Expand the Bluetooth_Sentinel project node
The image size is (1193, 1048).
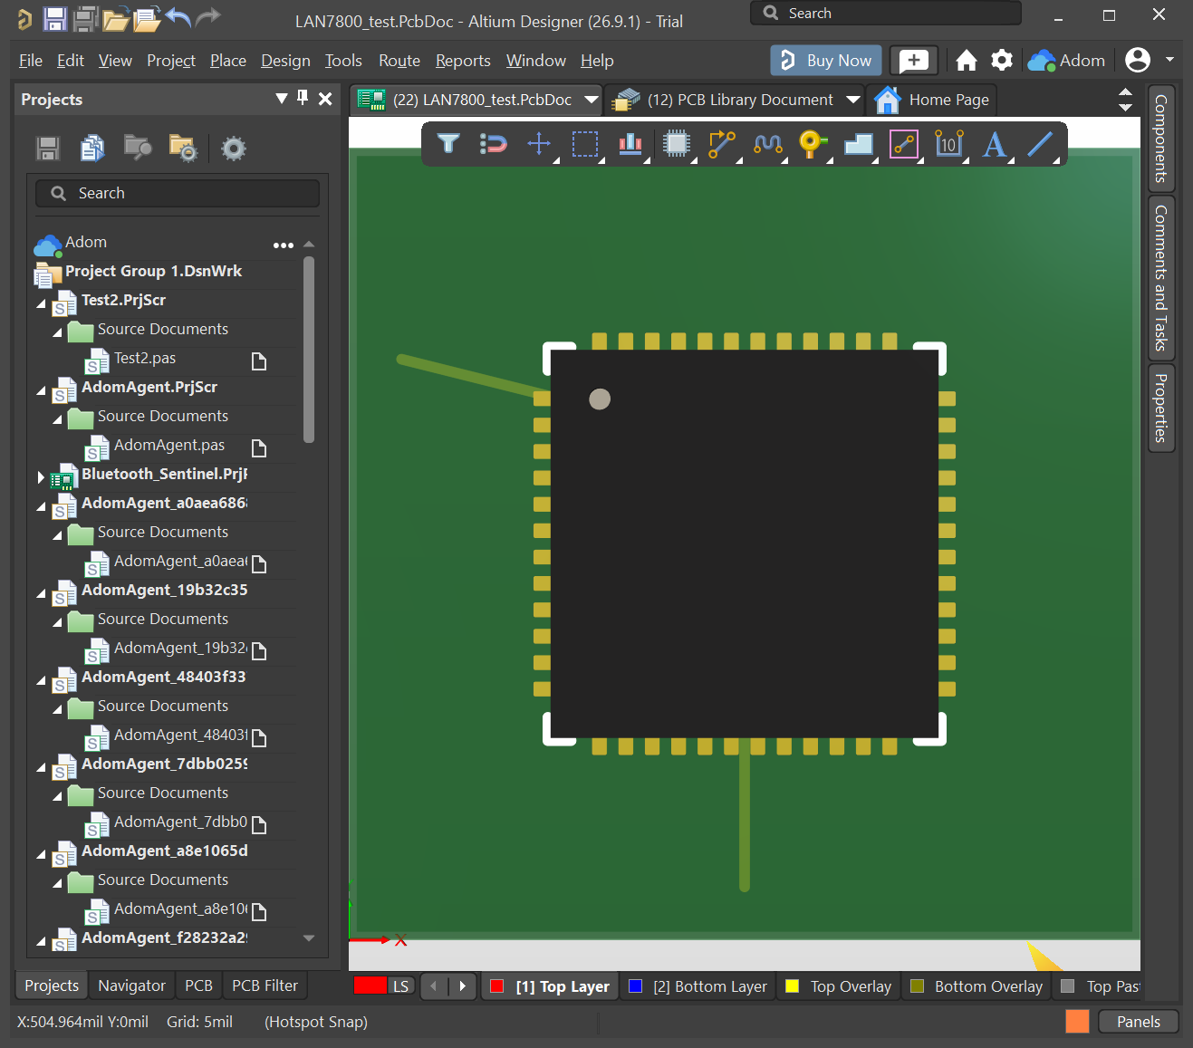click(41, 477)
